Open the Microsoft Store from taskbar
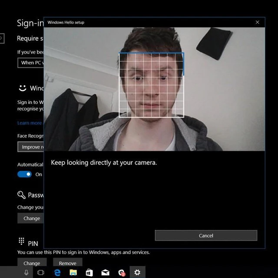This screenshot has width=278, height=278. pos(89,272)
